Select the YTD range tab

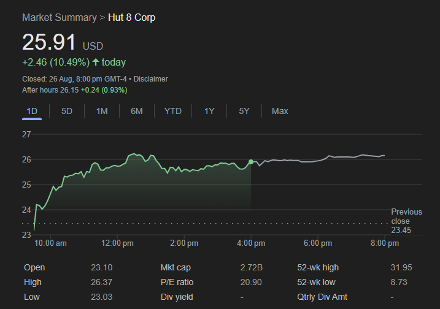(x=172, y=111)
